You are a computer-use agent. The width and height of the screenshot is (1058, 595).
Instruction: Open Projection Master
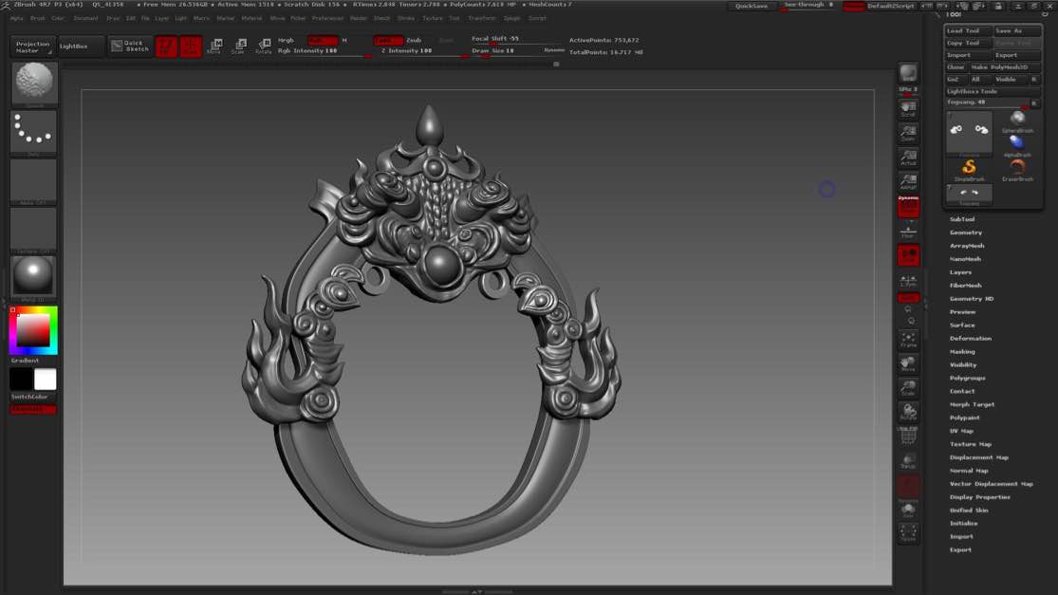click(32, 46)
